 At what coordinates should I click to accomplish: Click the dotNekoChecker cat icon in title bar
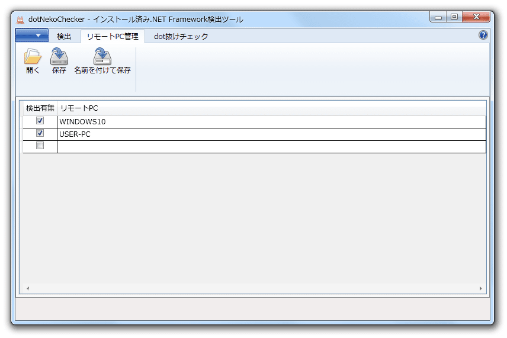(20, 20)
